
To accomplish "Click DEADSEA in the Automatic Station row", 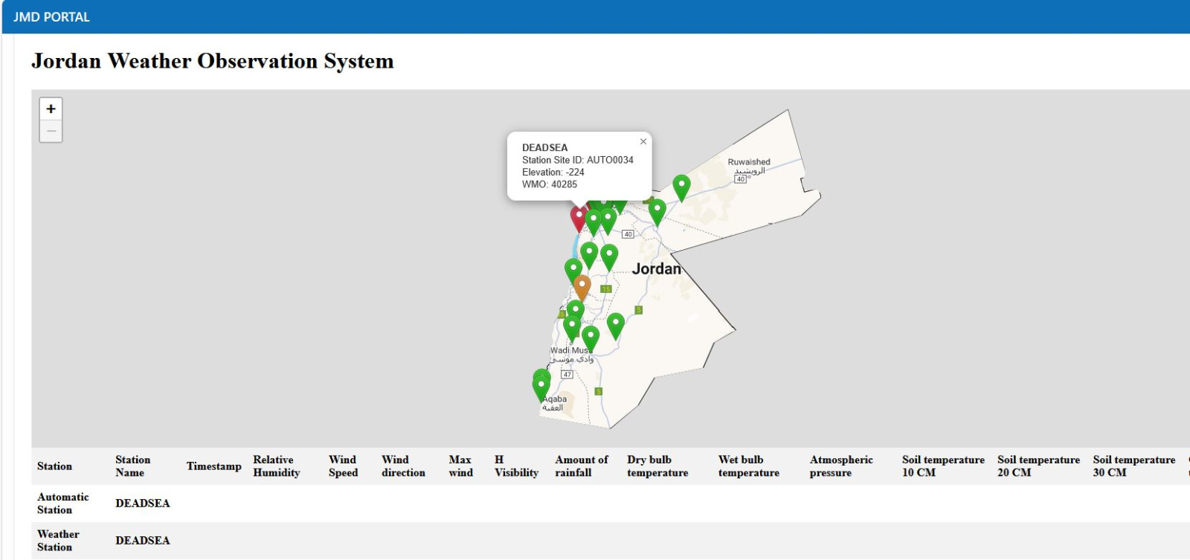I will 143,503.
